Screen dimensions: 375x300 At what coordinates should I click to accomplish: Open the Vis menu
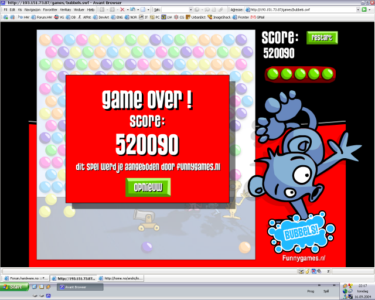pos(20,9)
